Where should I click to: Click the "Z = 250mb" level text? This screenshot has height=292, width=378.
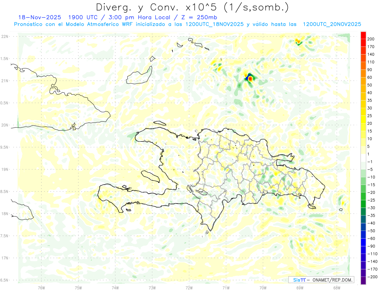click(198, 17)
